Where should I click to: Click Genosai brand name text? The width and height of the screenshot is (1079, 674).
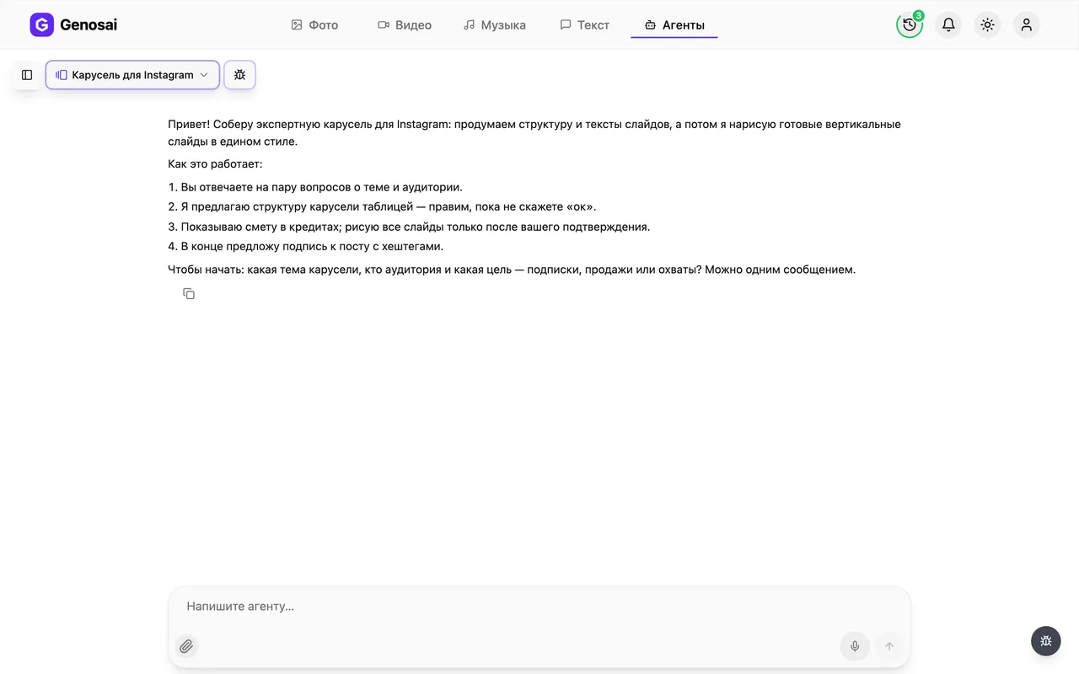(x=89, y=24)
